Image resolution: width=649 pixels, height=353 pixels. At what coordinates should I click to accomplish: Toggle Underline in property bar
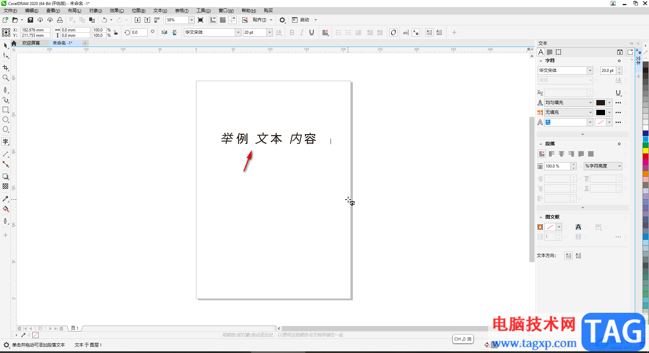click(312, 32)
